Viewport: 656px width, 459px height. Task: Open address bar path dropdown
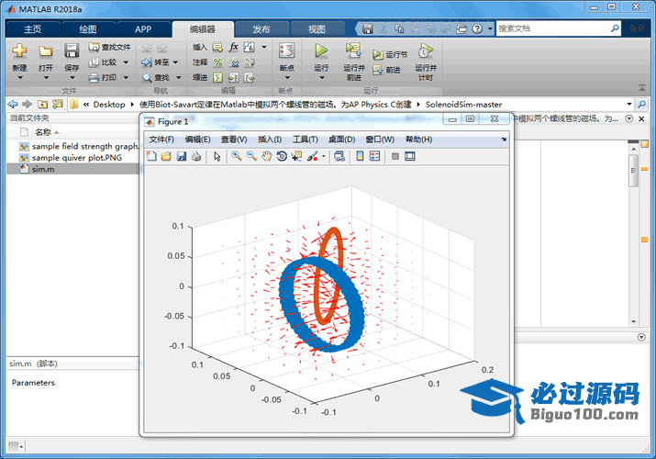(x=629, y=104)
